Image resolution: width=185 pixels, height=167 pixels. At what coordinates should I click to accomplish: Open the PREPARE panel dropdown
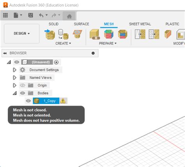click(x=108, y=43)
